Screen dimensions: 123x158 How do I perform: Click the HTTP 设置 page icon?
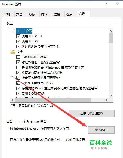click(x=13, y=31)
